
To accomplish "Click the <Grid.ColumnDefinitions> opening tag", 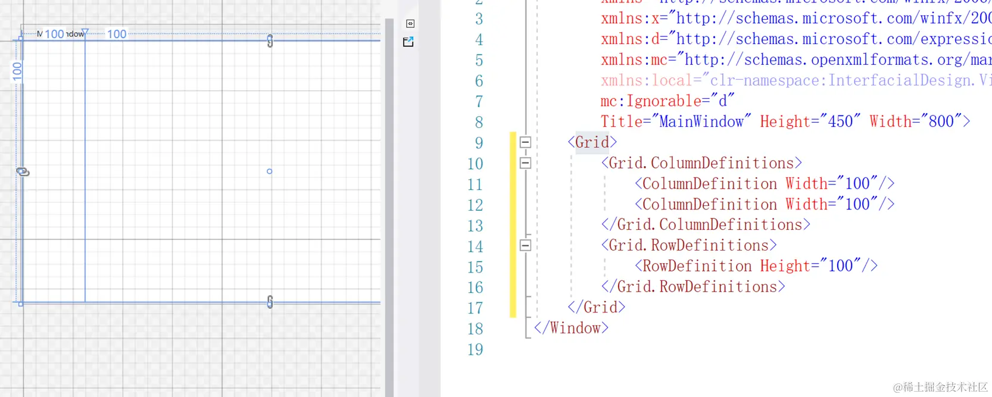I will (701, 163).
